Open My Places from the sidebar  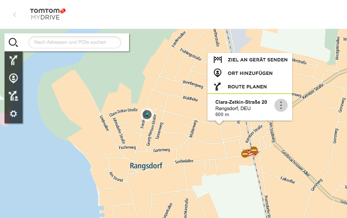point(14,78)
